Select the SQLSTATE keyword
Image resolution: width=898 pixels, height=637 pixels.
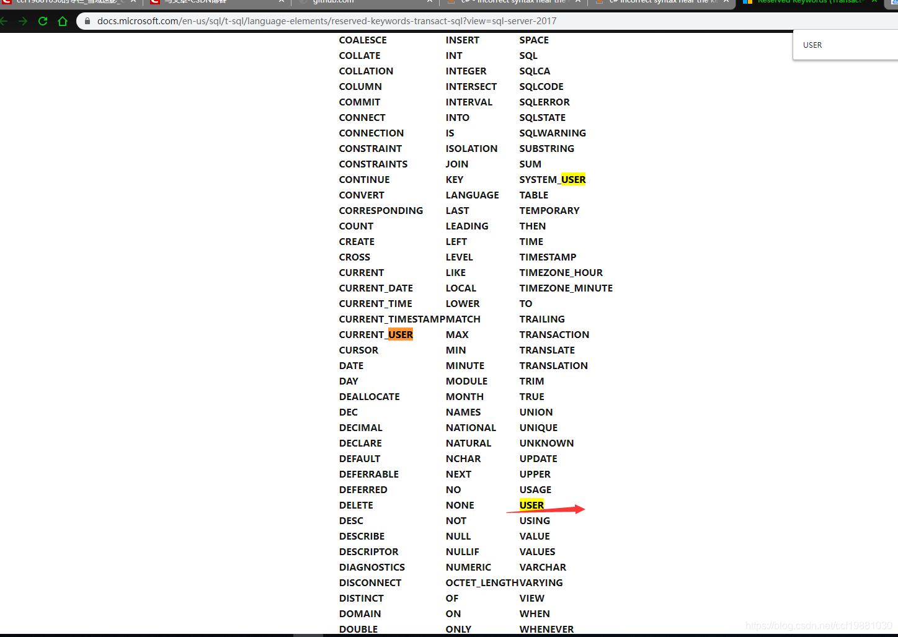pyautogui.click(x=543, y=118)
